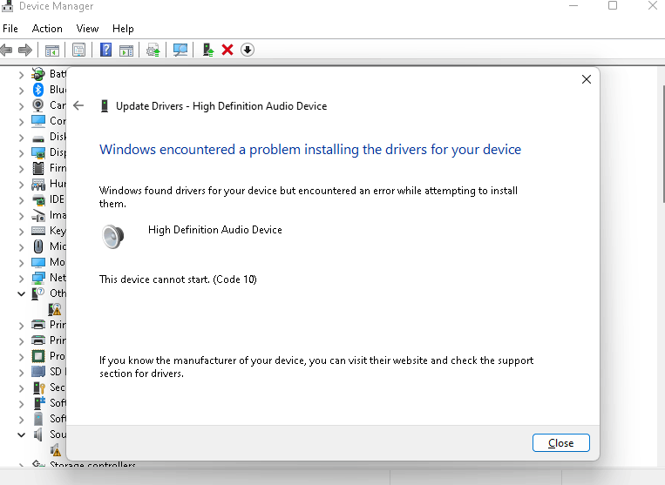Select the Mice category icon
The height and width of the screenshot is (485, 665).
pos(38,246)
